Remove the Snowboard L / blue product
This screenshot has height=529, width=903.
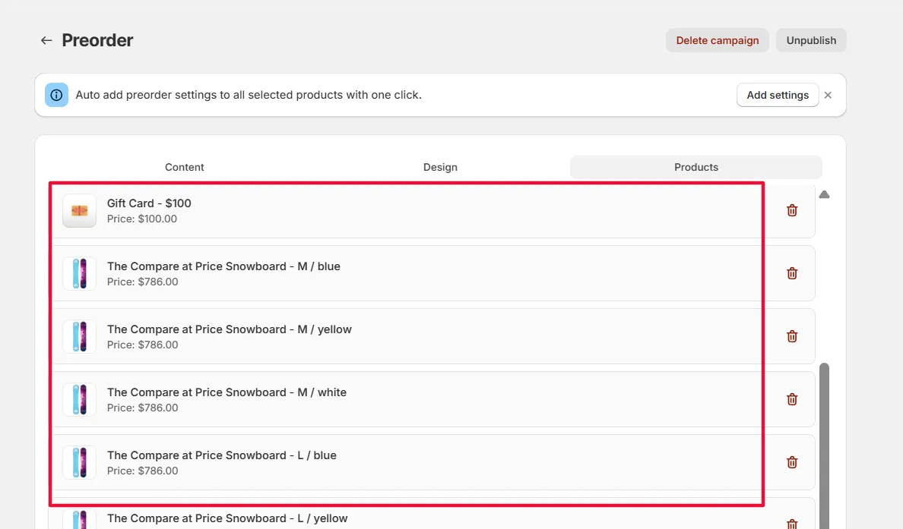(x=792, y=462)
